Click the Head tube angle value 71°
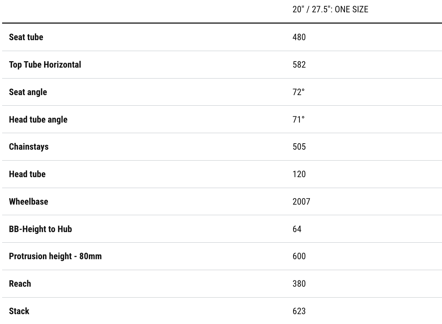The height and width of the screenshot is (324, 442). (x=298, y=119)
